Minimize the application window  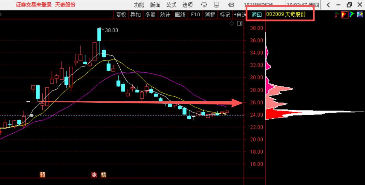coord(338,5)
